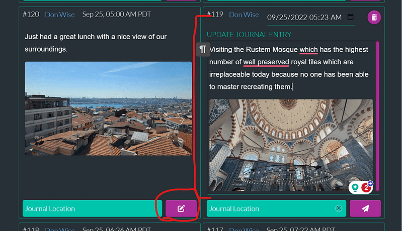Click Journal Location field under entry #119
This screenshot has height=231, width=402.
276,208
